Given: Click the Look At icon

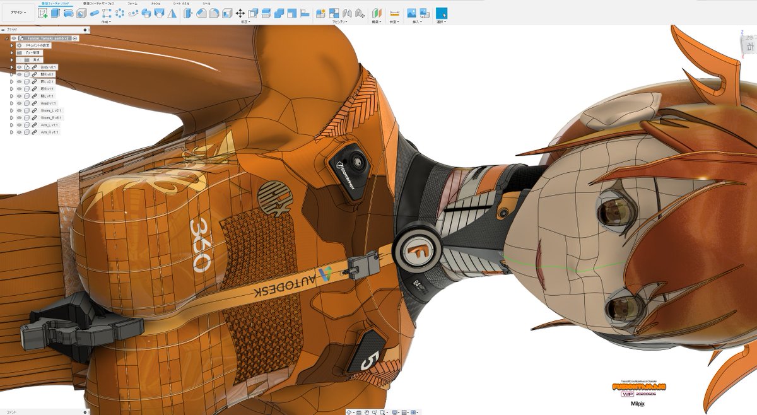Looking at the screenshot, I should (359, 412).
